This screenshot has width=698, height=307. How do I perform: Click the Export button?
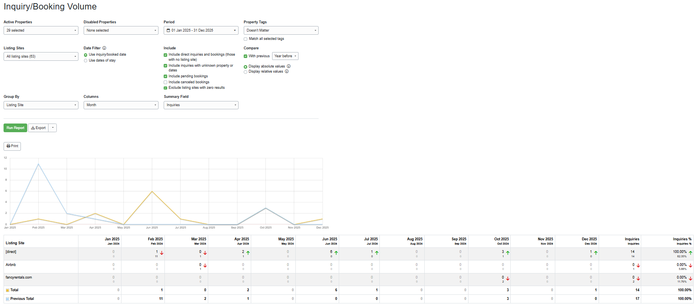point(38,128)
